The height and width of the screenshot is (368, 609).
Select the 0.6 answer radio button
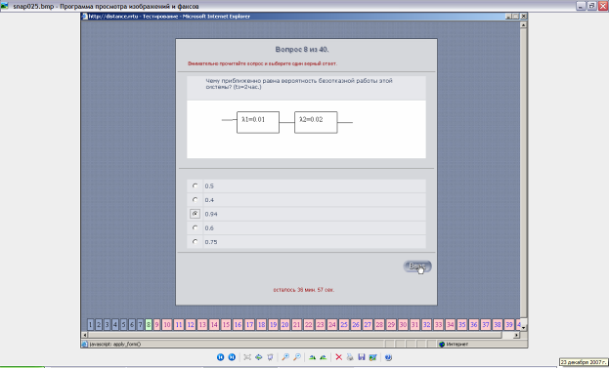pyautogui.click(x=195, y=227)
